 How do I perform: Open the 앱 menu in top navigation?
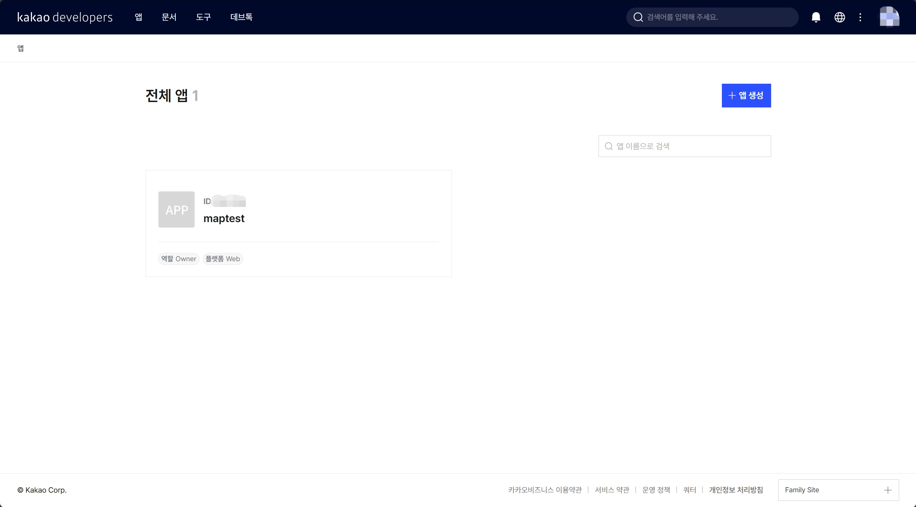(138, 17)
